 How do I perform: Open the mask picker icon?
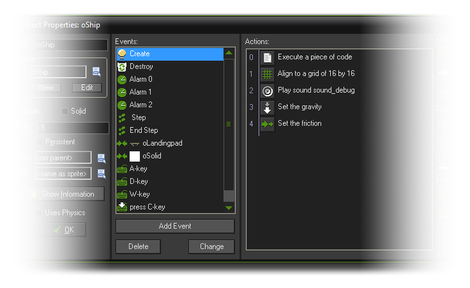(101, 173)
